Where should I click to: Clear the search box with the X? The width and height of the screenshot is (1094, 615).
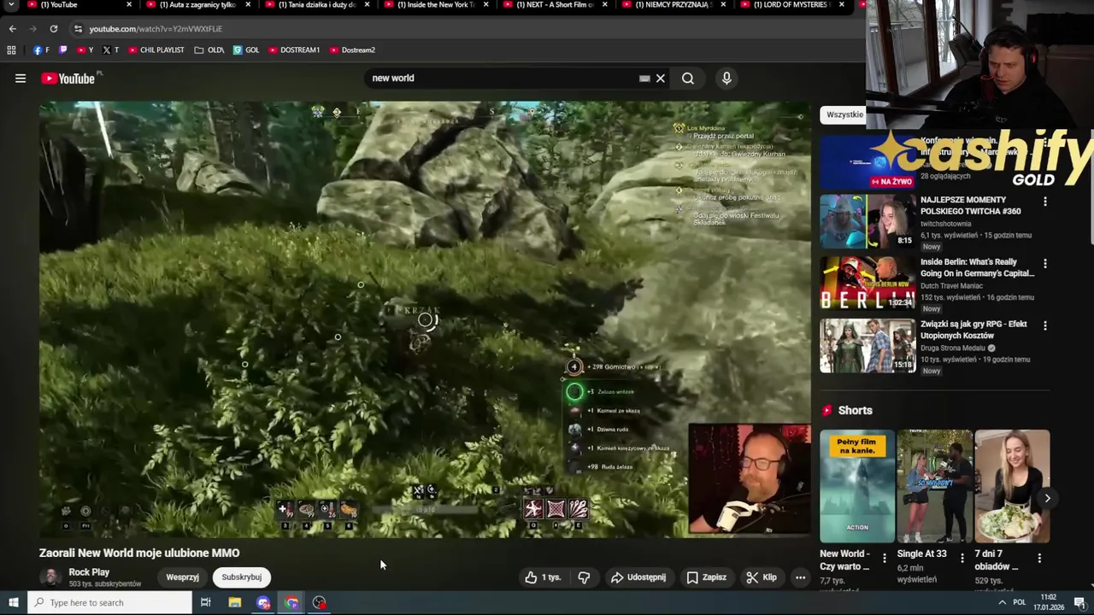(x=660, y=79)
